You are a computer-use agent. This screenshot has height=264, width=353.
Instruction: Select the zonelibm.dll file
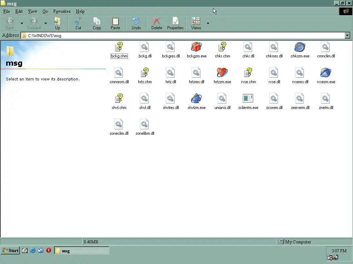point(145,128)
